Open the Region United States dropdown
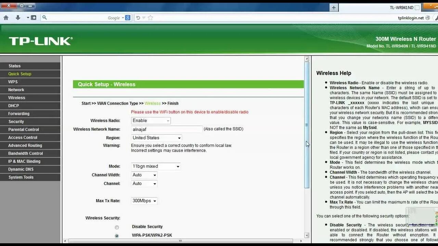This screenshot has height=246, width=438. click(156, 138)
